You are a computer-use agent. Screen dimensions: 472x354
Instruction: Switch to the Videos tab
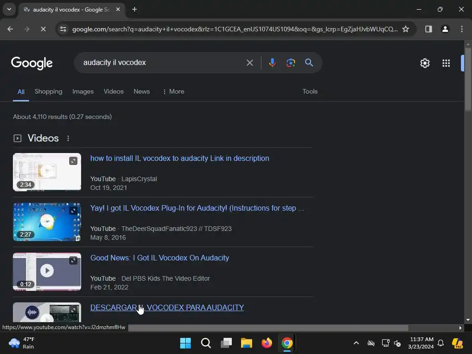113,92
